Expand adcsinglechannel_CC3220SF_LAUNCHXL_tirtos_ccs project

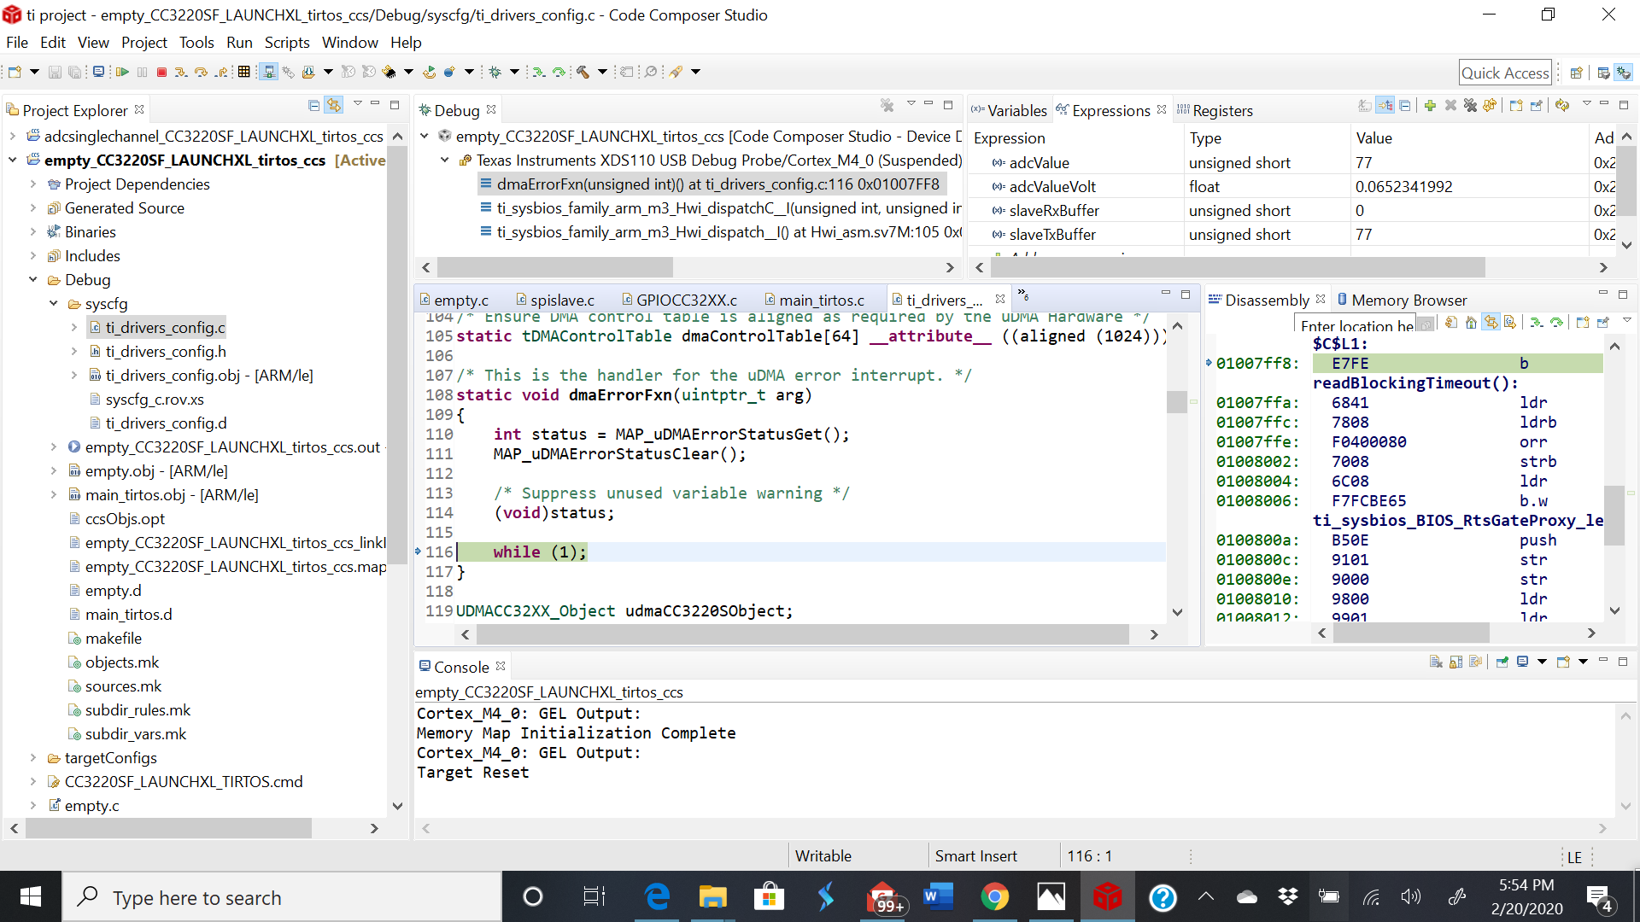(x=12, y=137)
